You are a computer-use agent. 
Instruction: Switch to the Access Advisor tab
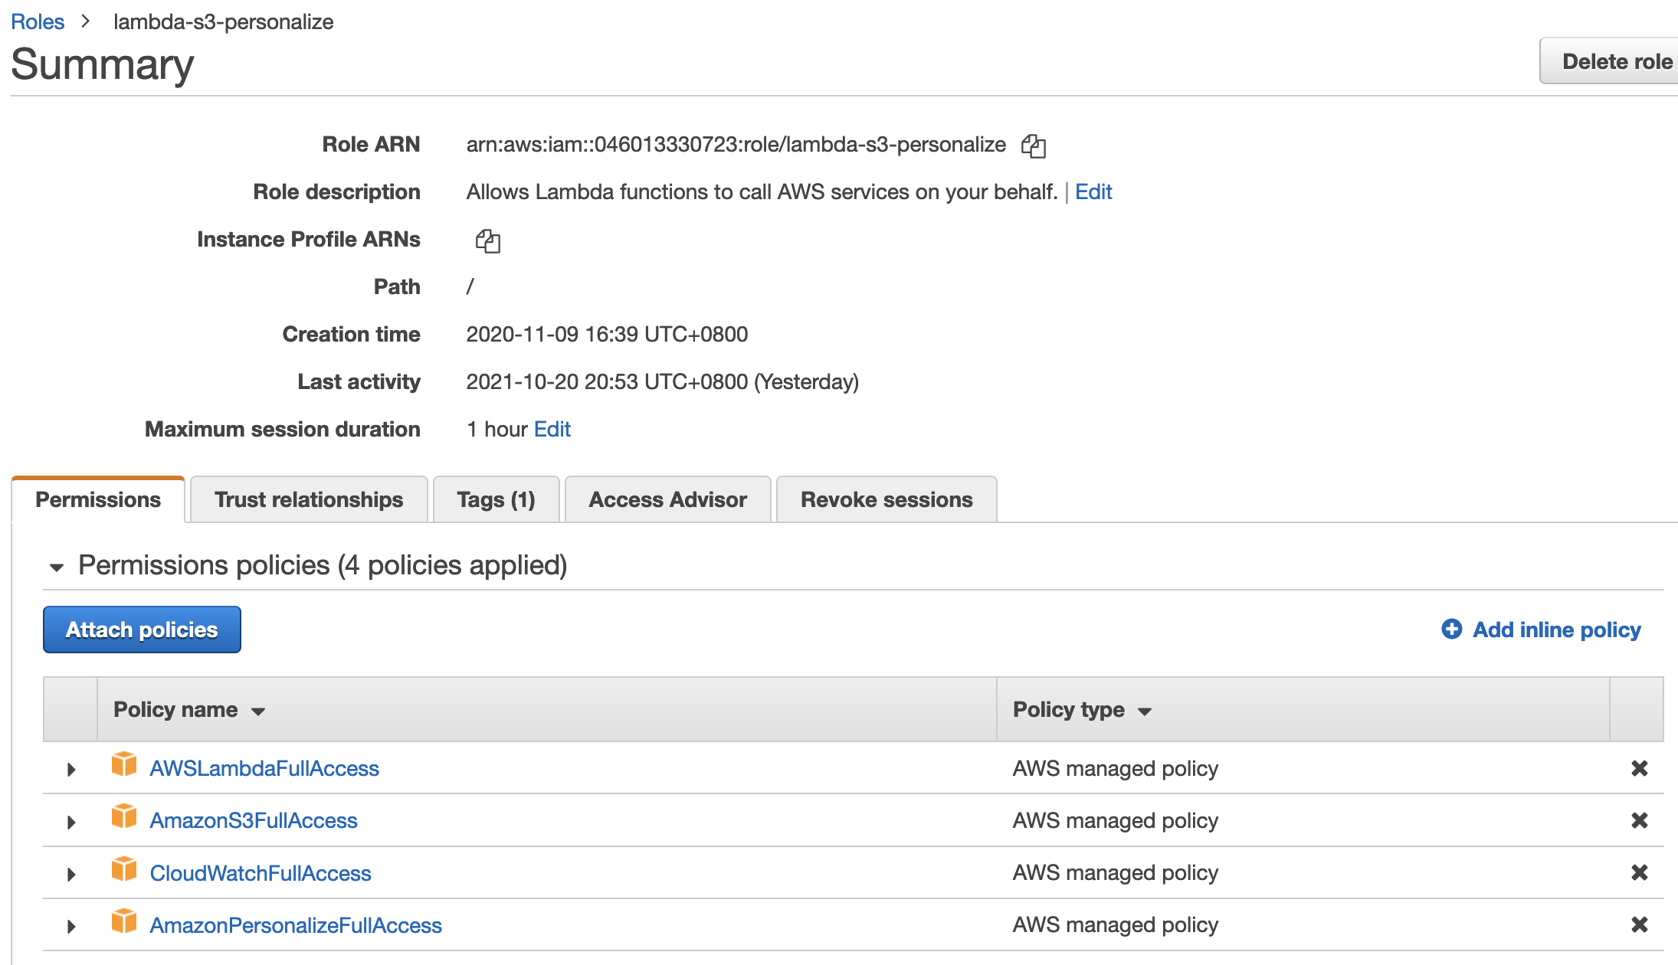pyautogui.click(x=667, y=499)
